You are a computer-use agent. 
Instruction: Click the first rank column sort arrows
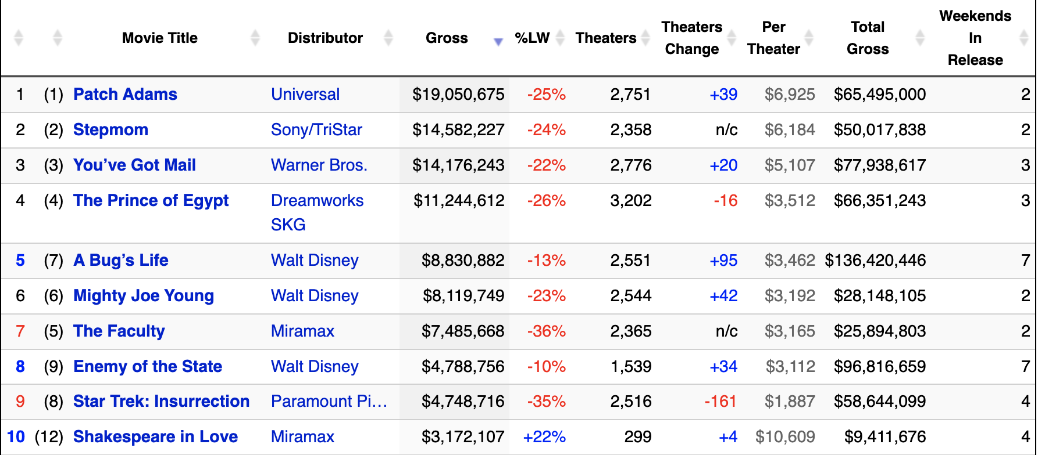(x=19, y=38)
